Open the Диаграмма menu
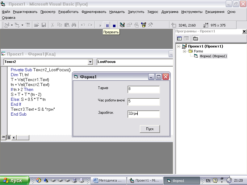 (170, 12)
